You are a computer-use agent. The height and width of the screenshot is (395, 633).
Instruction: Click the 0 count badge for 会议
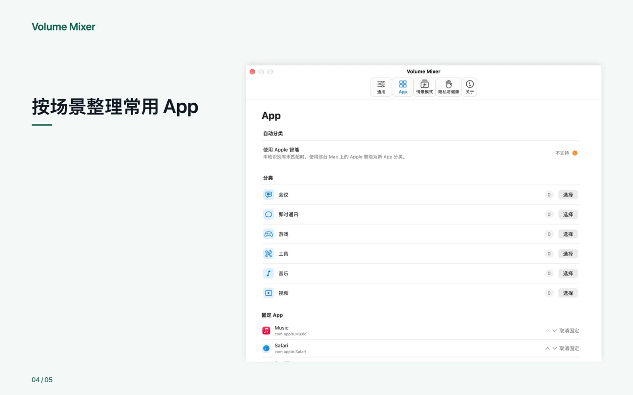[x=549, y=195]
